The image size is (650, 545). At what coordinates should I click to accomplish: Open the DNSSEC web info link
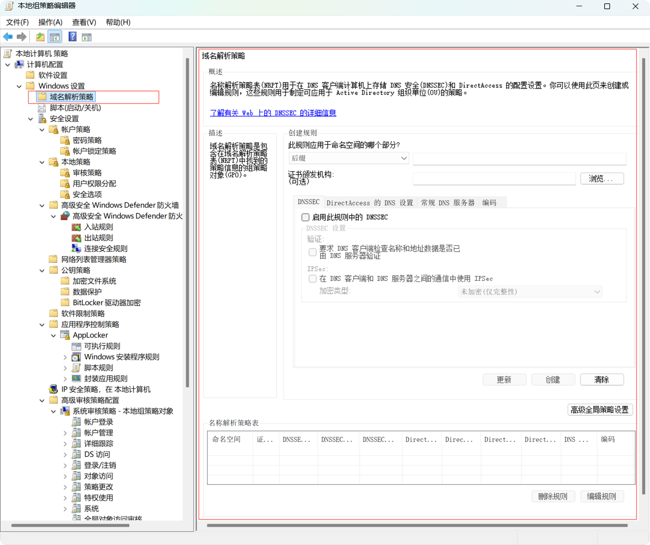(x=273, y=113)
